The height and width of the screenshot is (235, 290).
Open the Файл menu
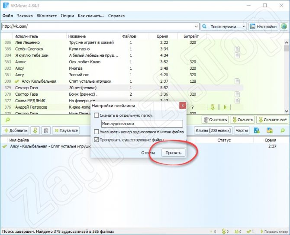click(x=8, y=16)
